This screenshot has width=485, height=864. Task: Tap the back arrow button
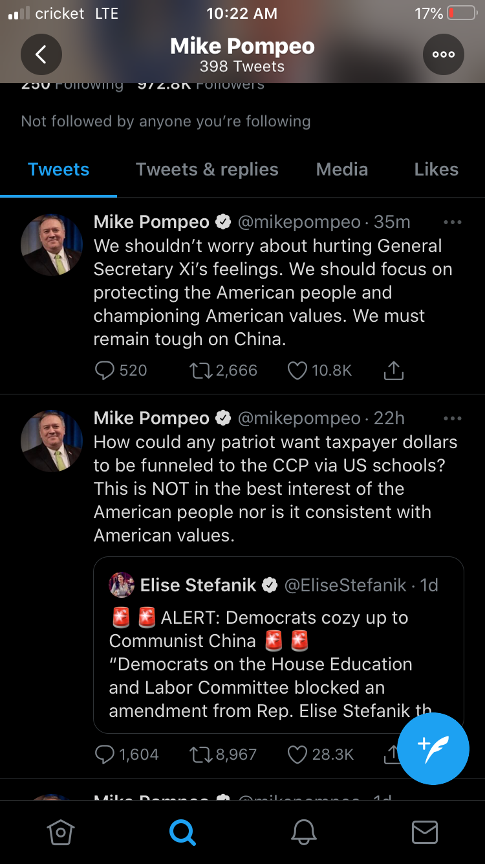[41, 54]
